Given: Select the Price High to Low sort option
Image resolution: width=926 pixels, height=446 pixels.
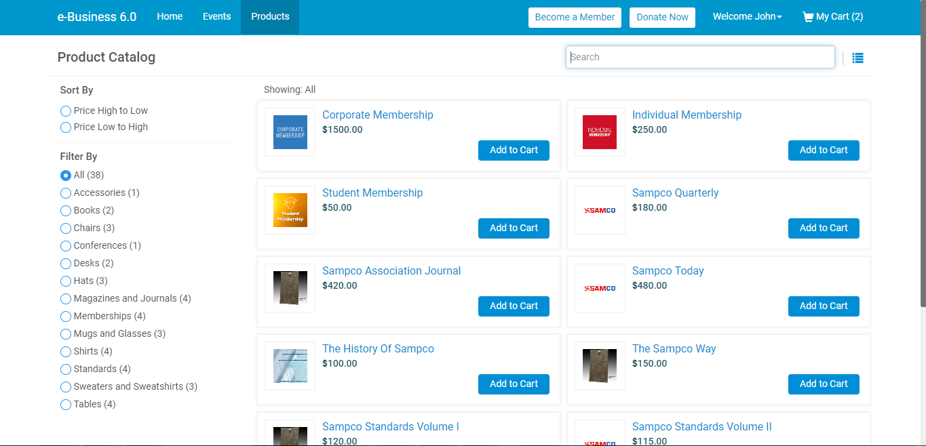Looking at the screenshot, I should 65,110.
